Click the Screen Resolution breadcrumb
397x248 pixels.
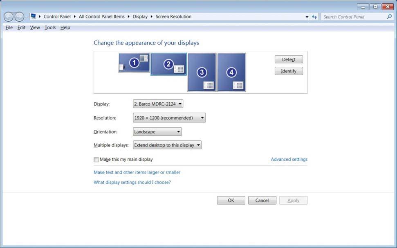pos(173,16)
